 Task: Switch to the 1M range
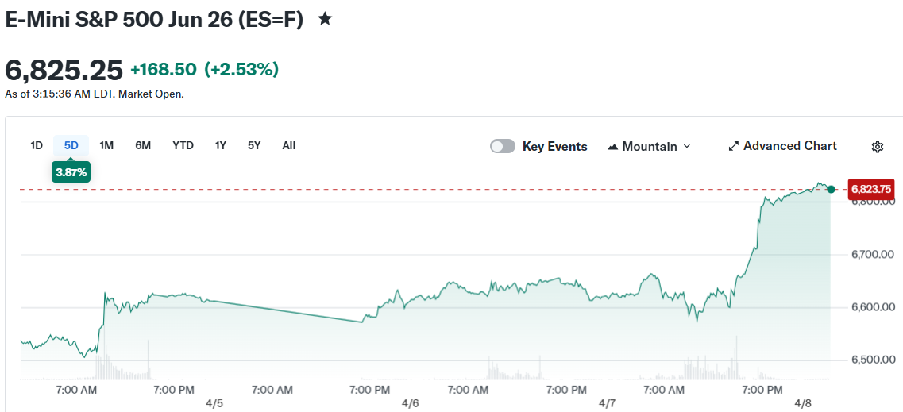pos(106,145)
